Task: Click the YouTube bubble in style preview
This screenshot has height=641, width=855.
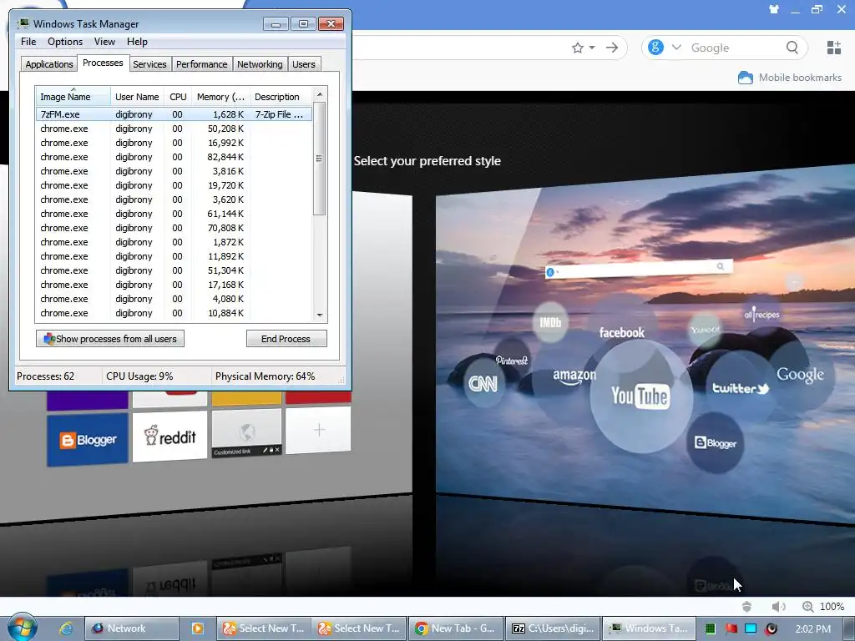Action: click(640, 396)
